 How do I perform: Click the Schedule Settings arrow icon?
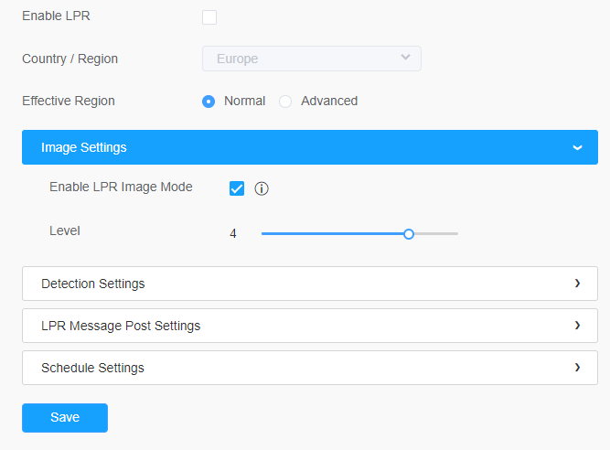click(x=577, y=368)
